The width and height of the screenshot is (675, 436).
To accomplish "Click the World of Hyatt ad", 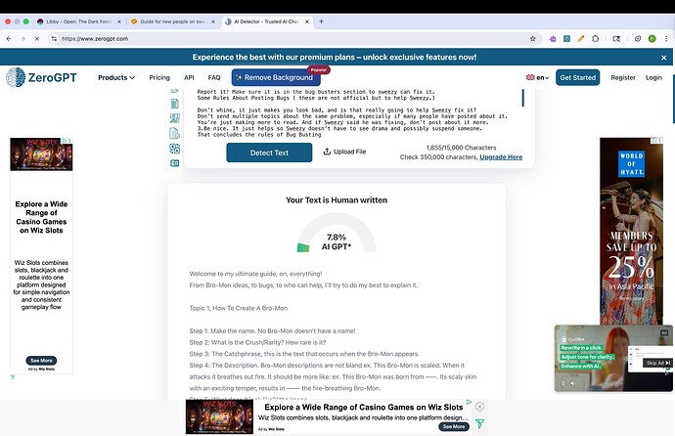I will tap(632, 231).
